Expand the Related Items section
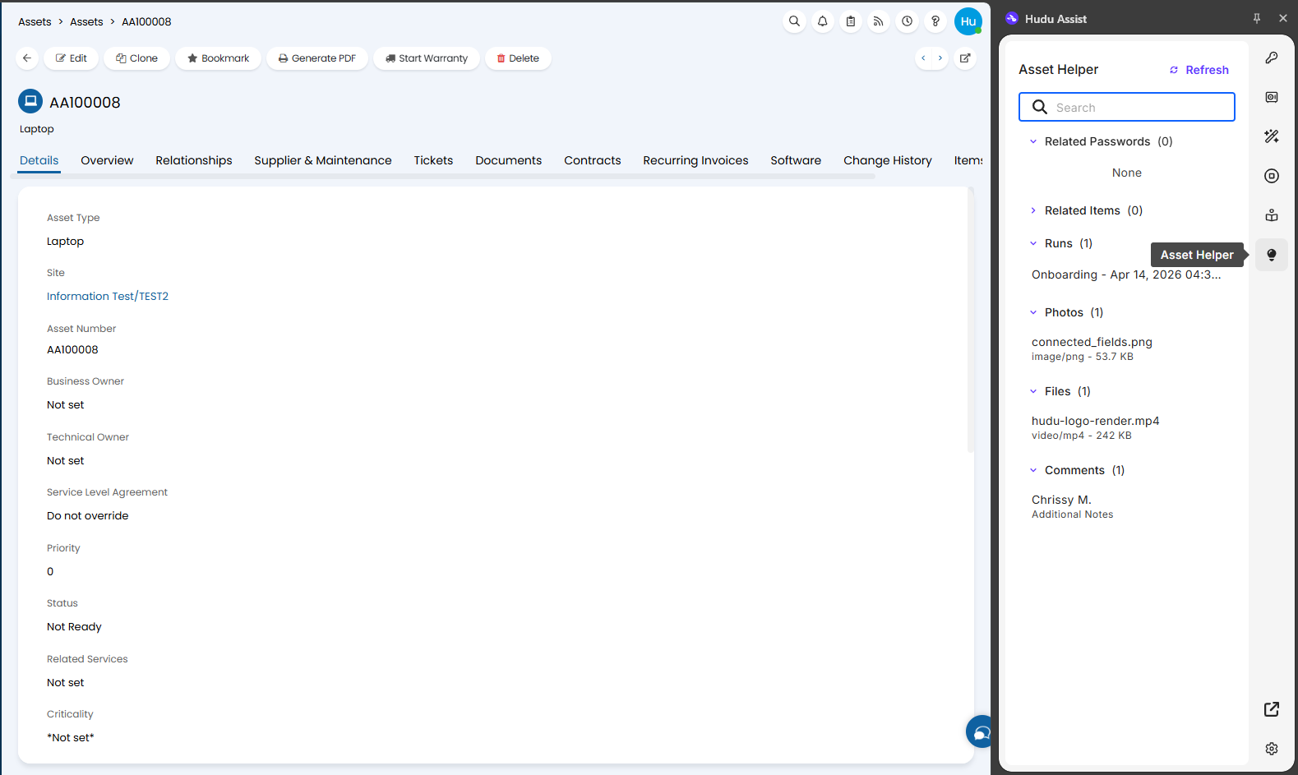The height and width of the screenshot is (775, 1298). click(1033, 210)
